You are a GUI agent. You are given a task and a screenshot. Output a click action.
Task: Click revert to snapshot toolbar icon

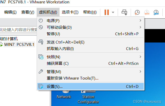coord(147,12)
